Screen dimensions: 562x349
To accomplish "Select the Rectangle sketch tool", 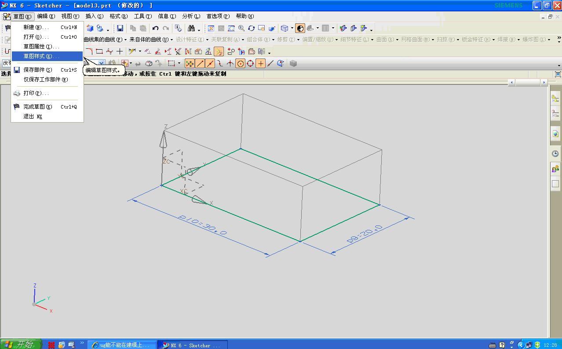I will (99, 51).
